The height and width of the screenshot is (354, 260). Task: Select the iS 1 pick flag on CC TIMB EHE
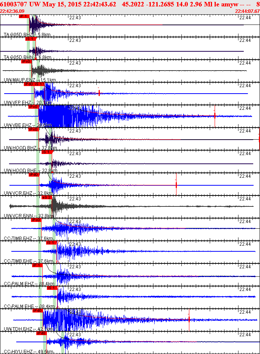(x=51, y=242)
